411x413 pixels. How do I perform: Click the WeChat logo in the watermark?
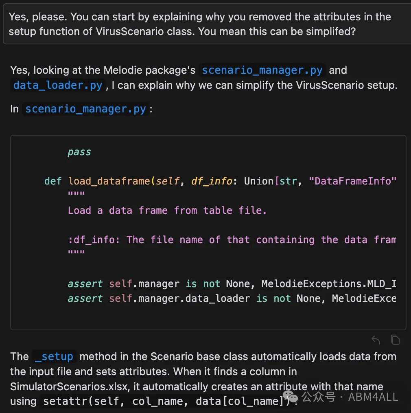(x=291, y=397)
